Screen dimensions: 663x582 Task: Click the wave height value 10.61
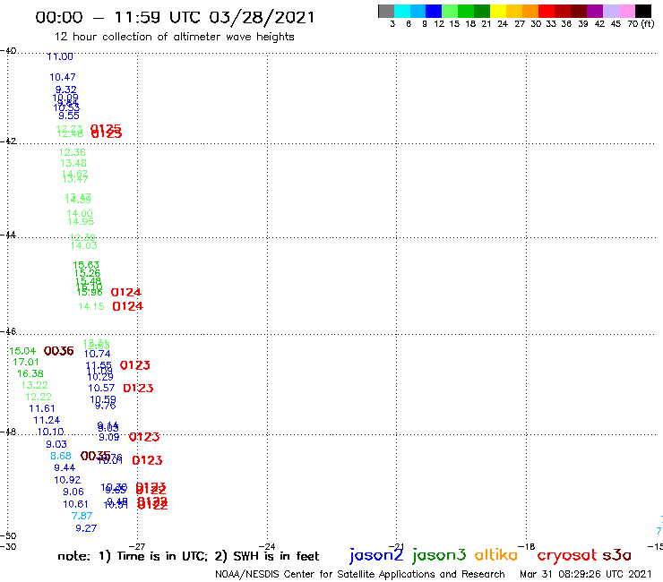[75, 504]
